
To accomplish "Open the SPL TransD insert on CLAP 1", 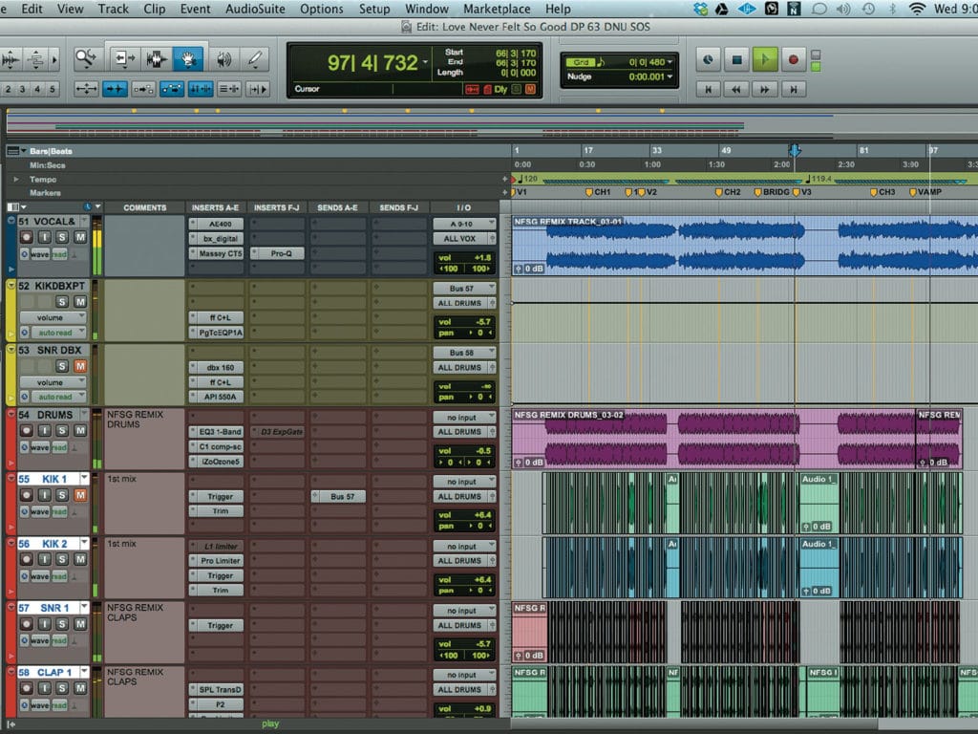I will click(216, 690).
